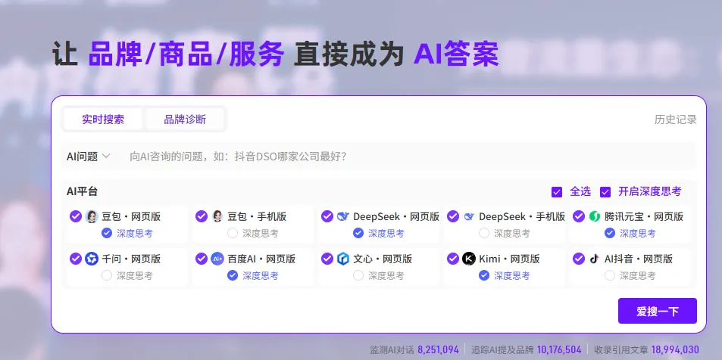
Task: Click the DeepSeek 手机版 whale icon
Action: coord(469,216)
